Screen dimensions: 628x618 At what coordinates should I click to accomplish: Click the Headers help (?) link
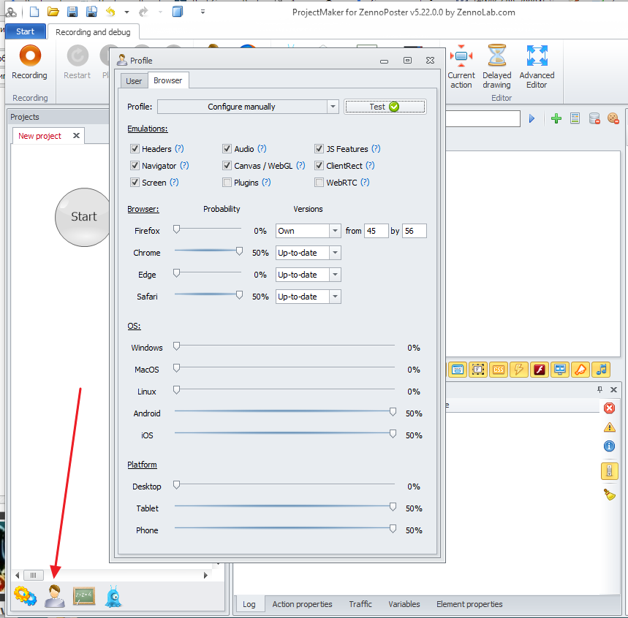(x=179, y=149)
